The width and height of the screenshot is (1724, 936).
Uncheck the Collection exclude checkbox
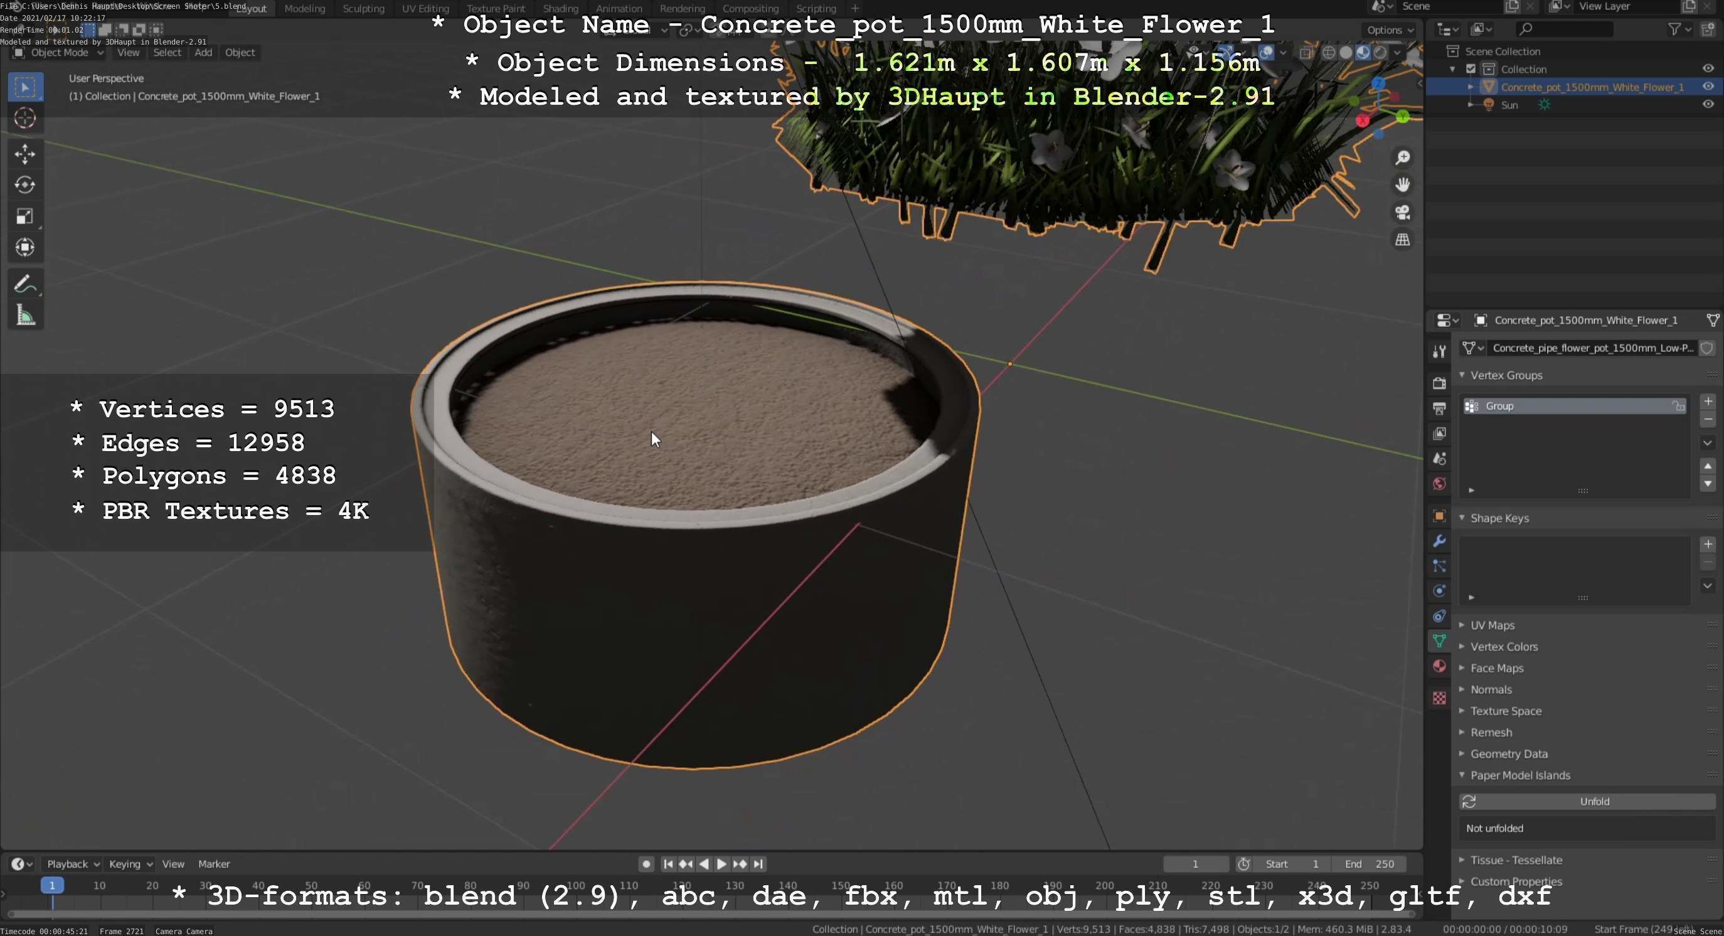point(1471,69)
